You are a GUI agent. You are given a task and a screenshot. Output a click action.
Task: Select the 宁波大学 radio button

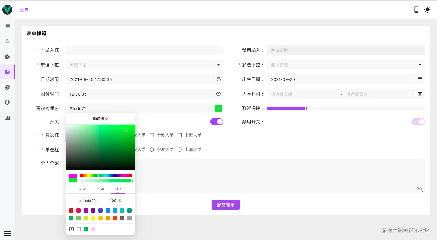152,150
